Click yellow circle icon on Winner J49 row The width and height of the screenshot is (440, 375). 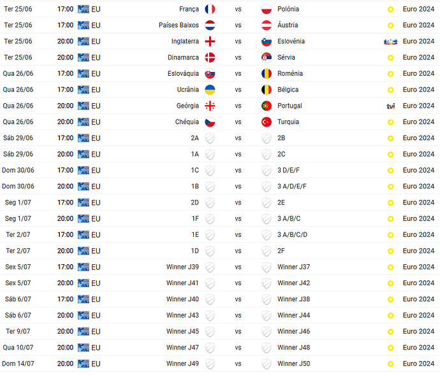[390, 364]
